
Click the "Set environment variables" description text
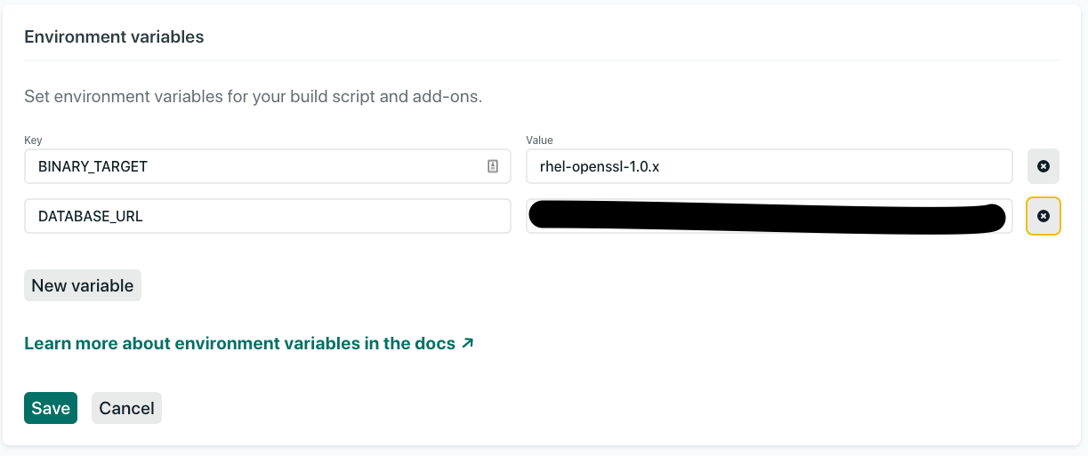pyautogui.click(x=253, y=96)
